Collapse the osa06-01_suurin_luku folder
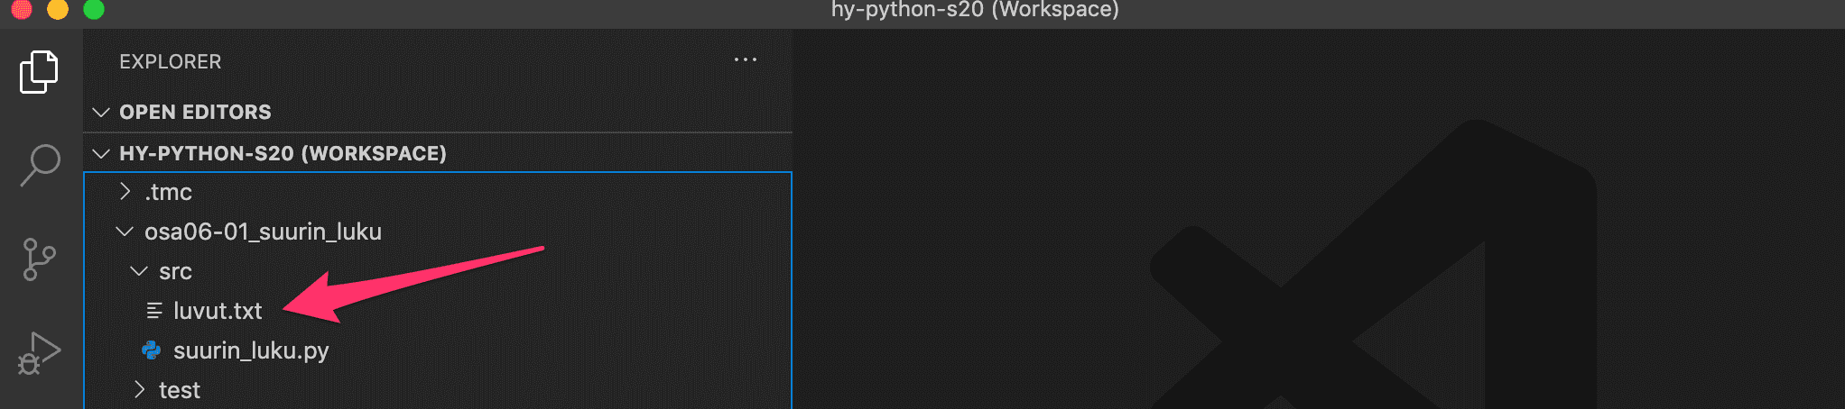 coord(125,232)
